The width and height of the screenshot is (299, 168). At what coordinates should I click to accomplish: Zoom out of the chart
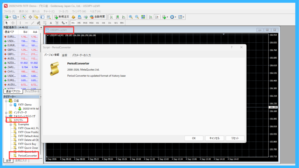(137, 17)
